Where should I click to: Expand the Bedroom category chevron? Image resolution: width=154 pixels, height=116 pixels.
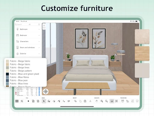39,35
